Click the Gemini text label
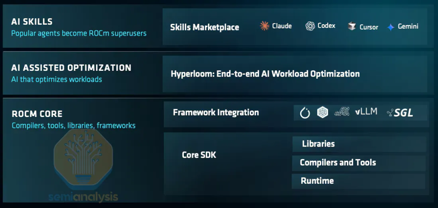Image resolution: width=438 pixels, height=208 pixels. tap(408, 26)
